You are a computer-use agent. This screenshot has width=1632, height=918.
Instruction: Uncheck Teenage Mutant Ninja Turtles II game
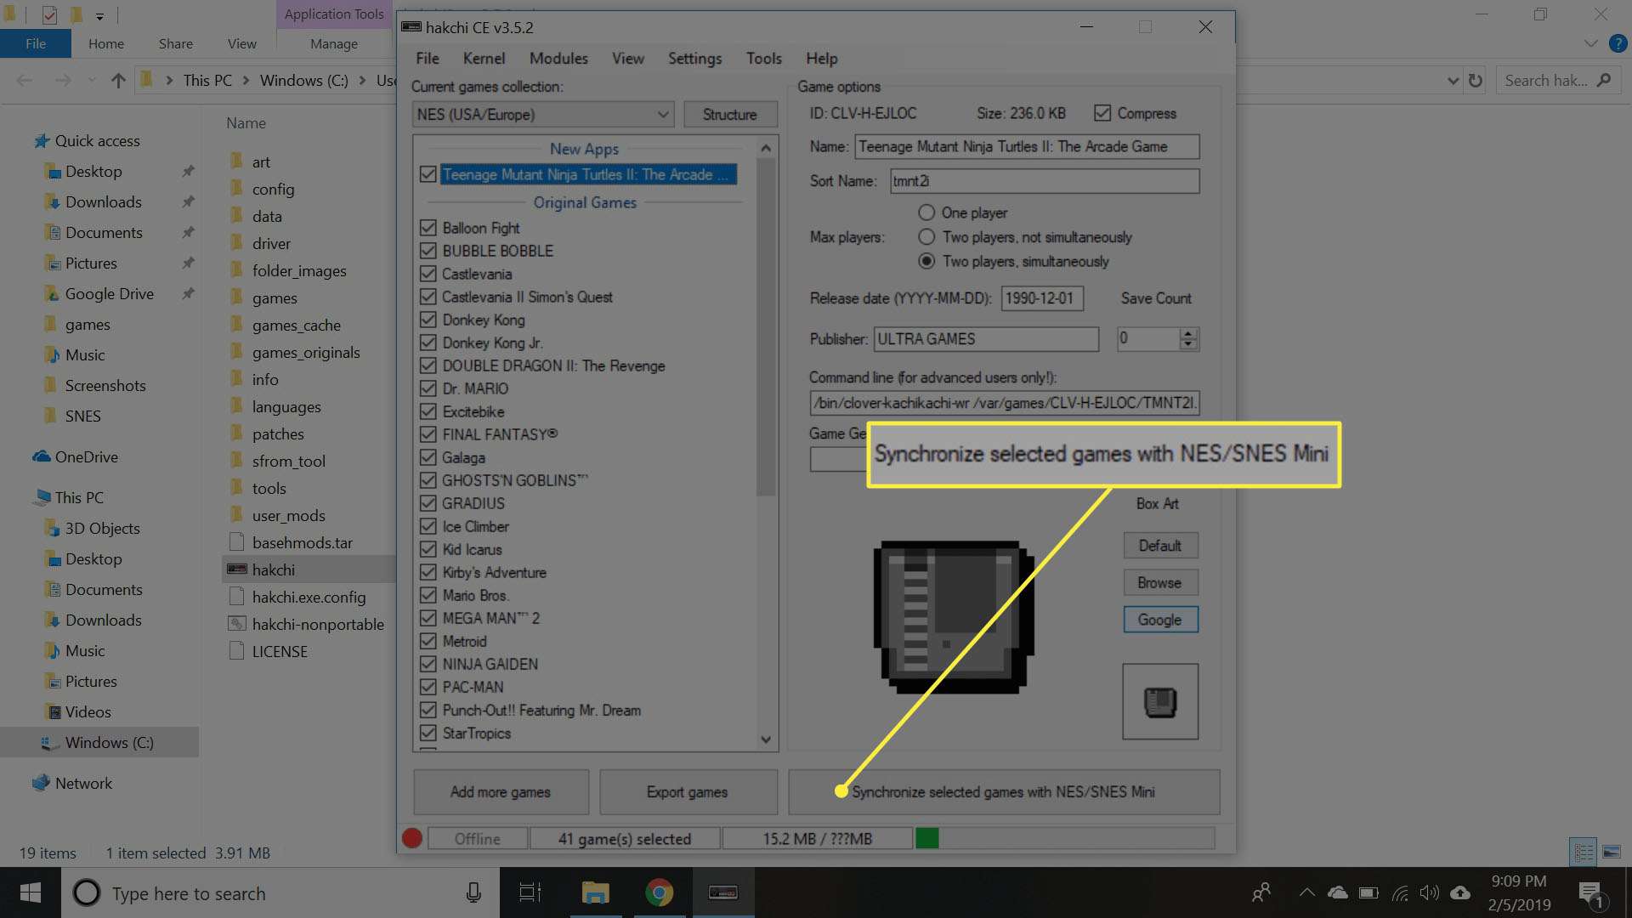pos(428,174)
